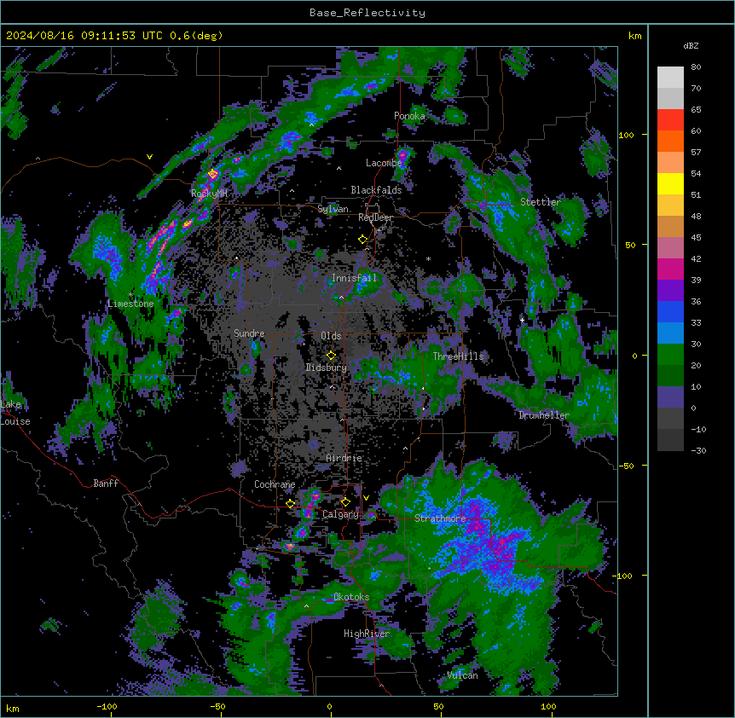Image resolution: width=735 pixels, height=718 pixels.
Task: Click the -100 tick on the bottom axis
Action: point(107,706)
